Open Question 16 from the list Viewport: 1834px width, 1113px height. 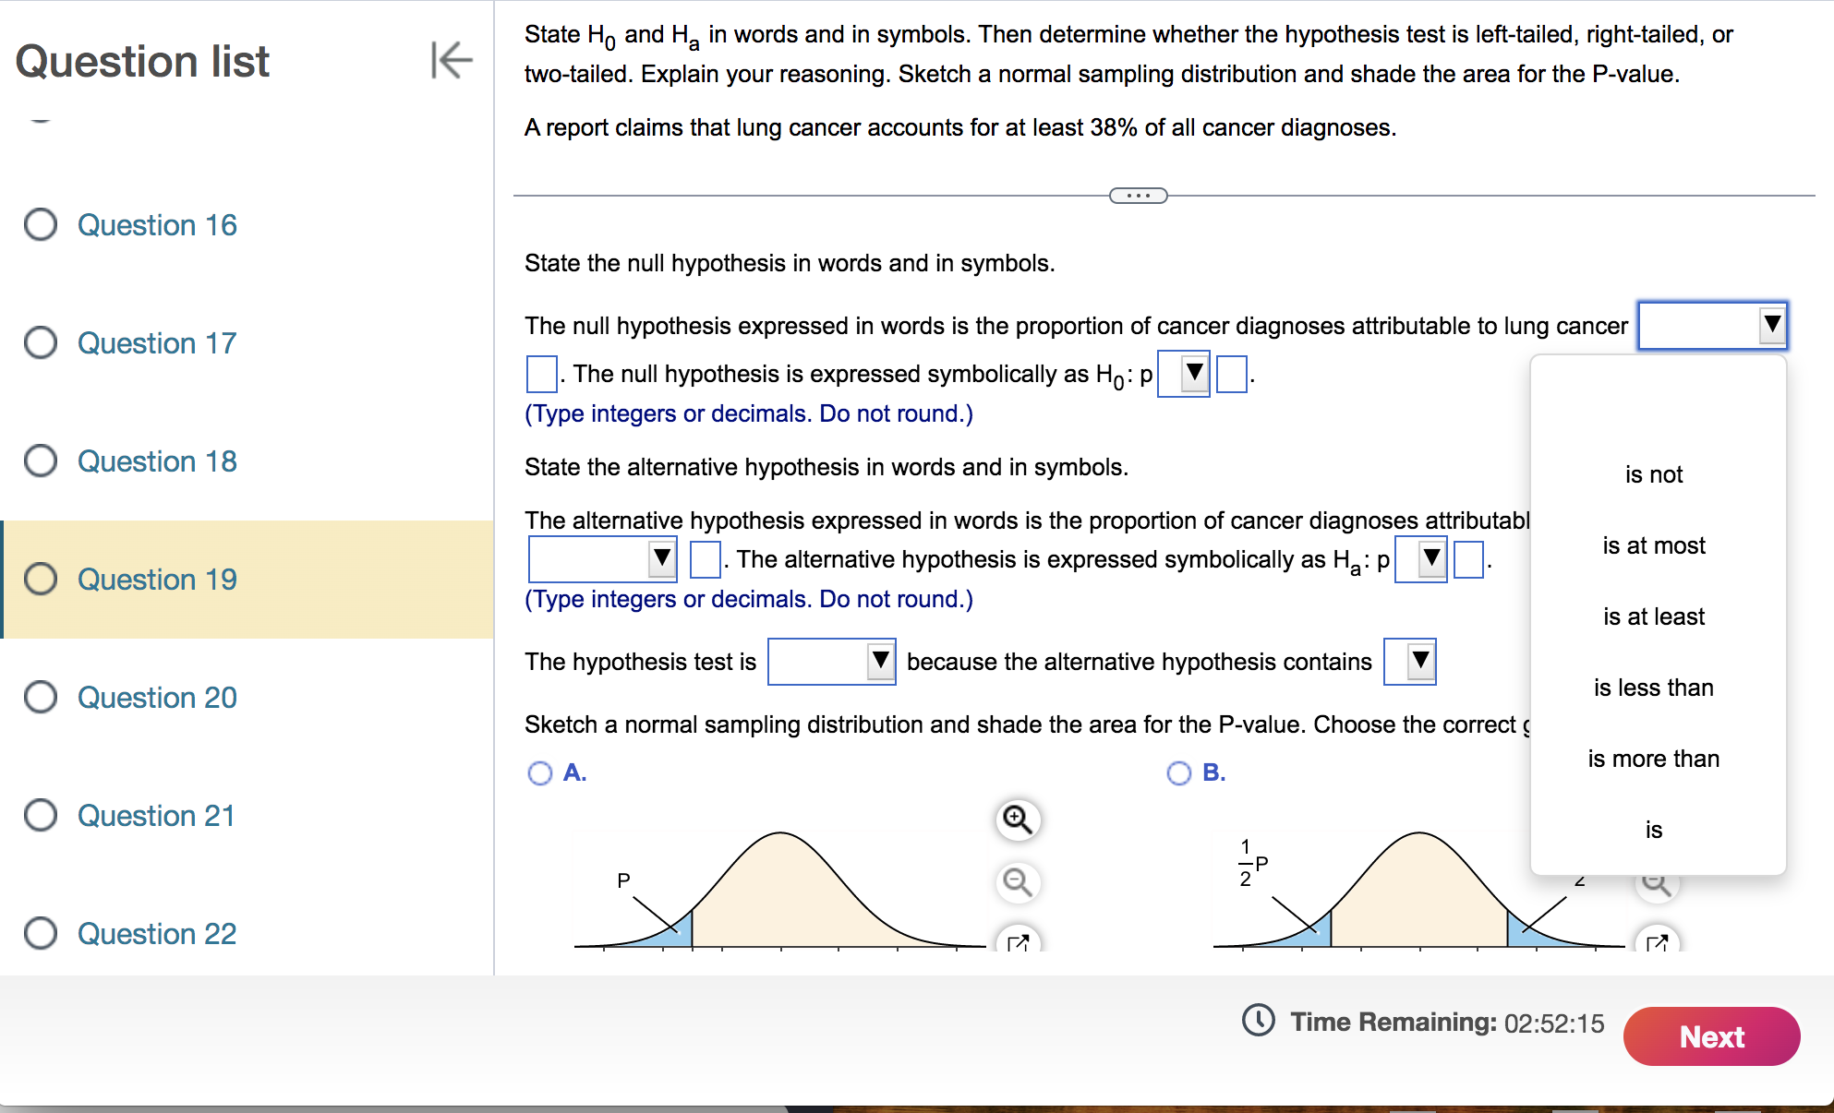tap(157, 225)
